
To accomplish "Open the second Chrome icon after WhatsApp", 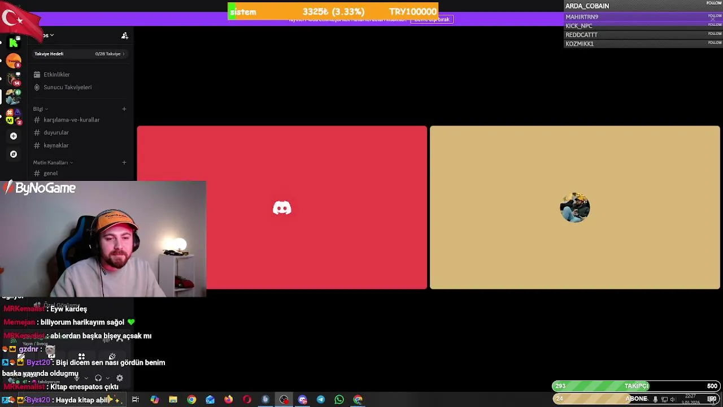I will 358,400.
